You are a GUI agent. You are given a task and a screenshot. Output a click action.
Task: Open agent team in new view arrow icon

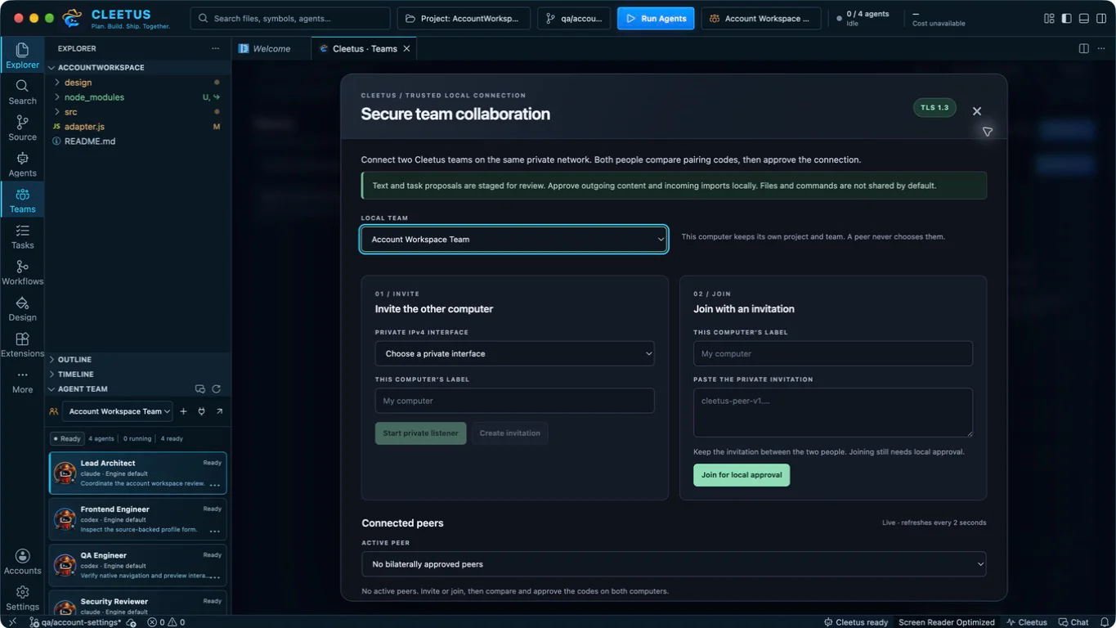[219, 411]
